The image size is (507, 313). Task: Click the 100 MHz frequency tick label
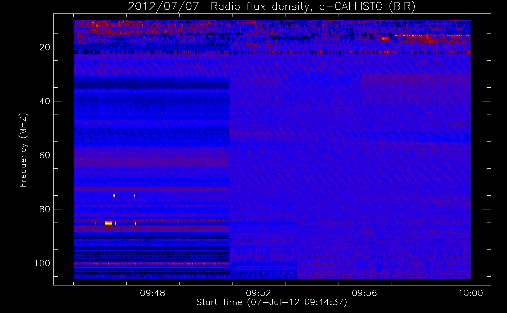click(42, 263)
